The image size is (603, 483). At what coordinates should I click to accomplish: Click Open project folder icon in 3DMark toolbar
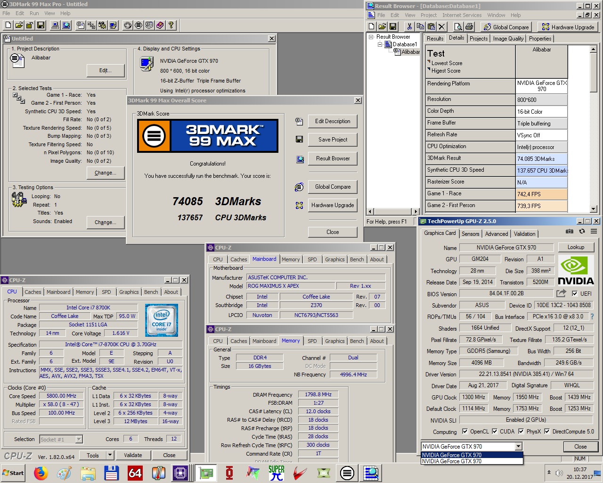point(19,25)
